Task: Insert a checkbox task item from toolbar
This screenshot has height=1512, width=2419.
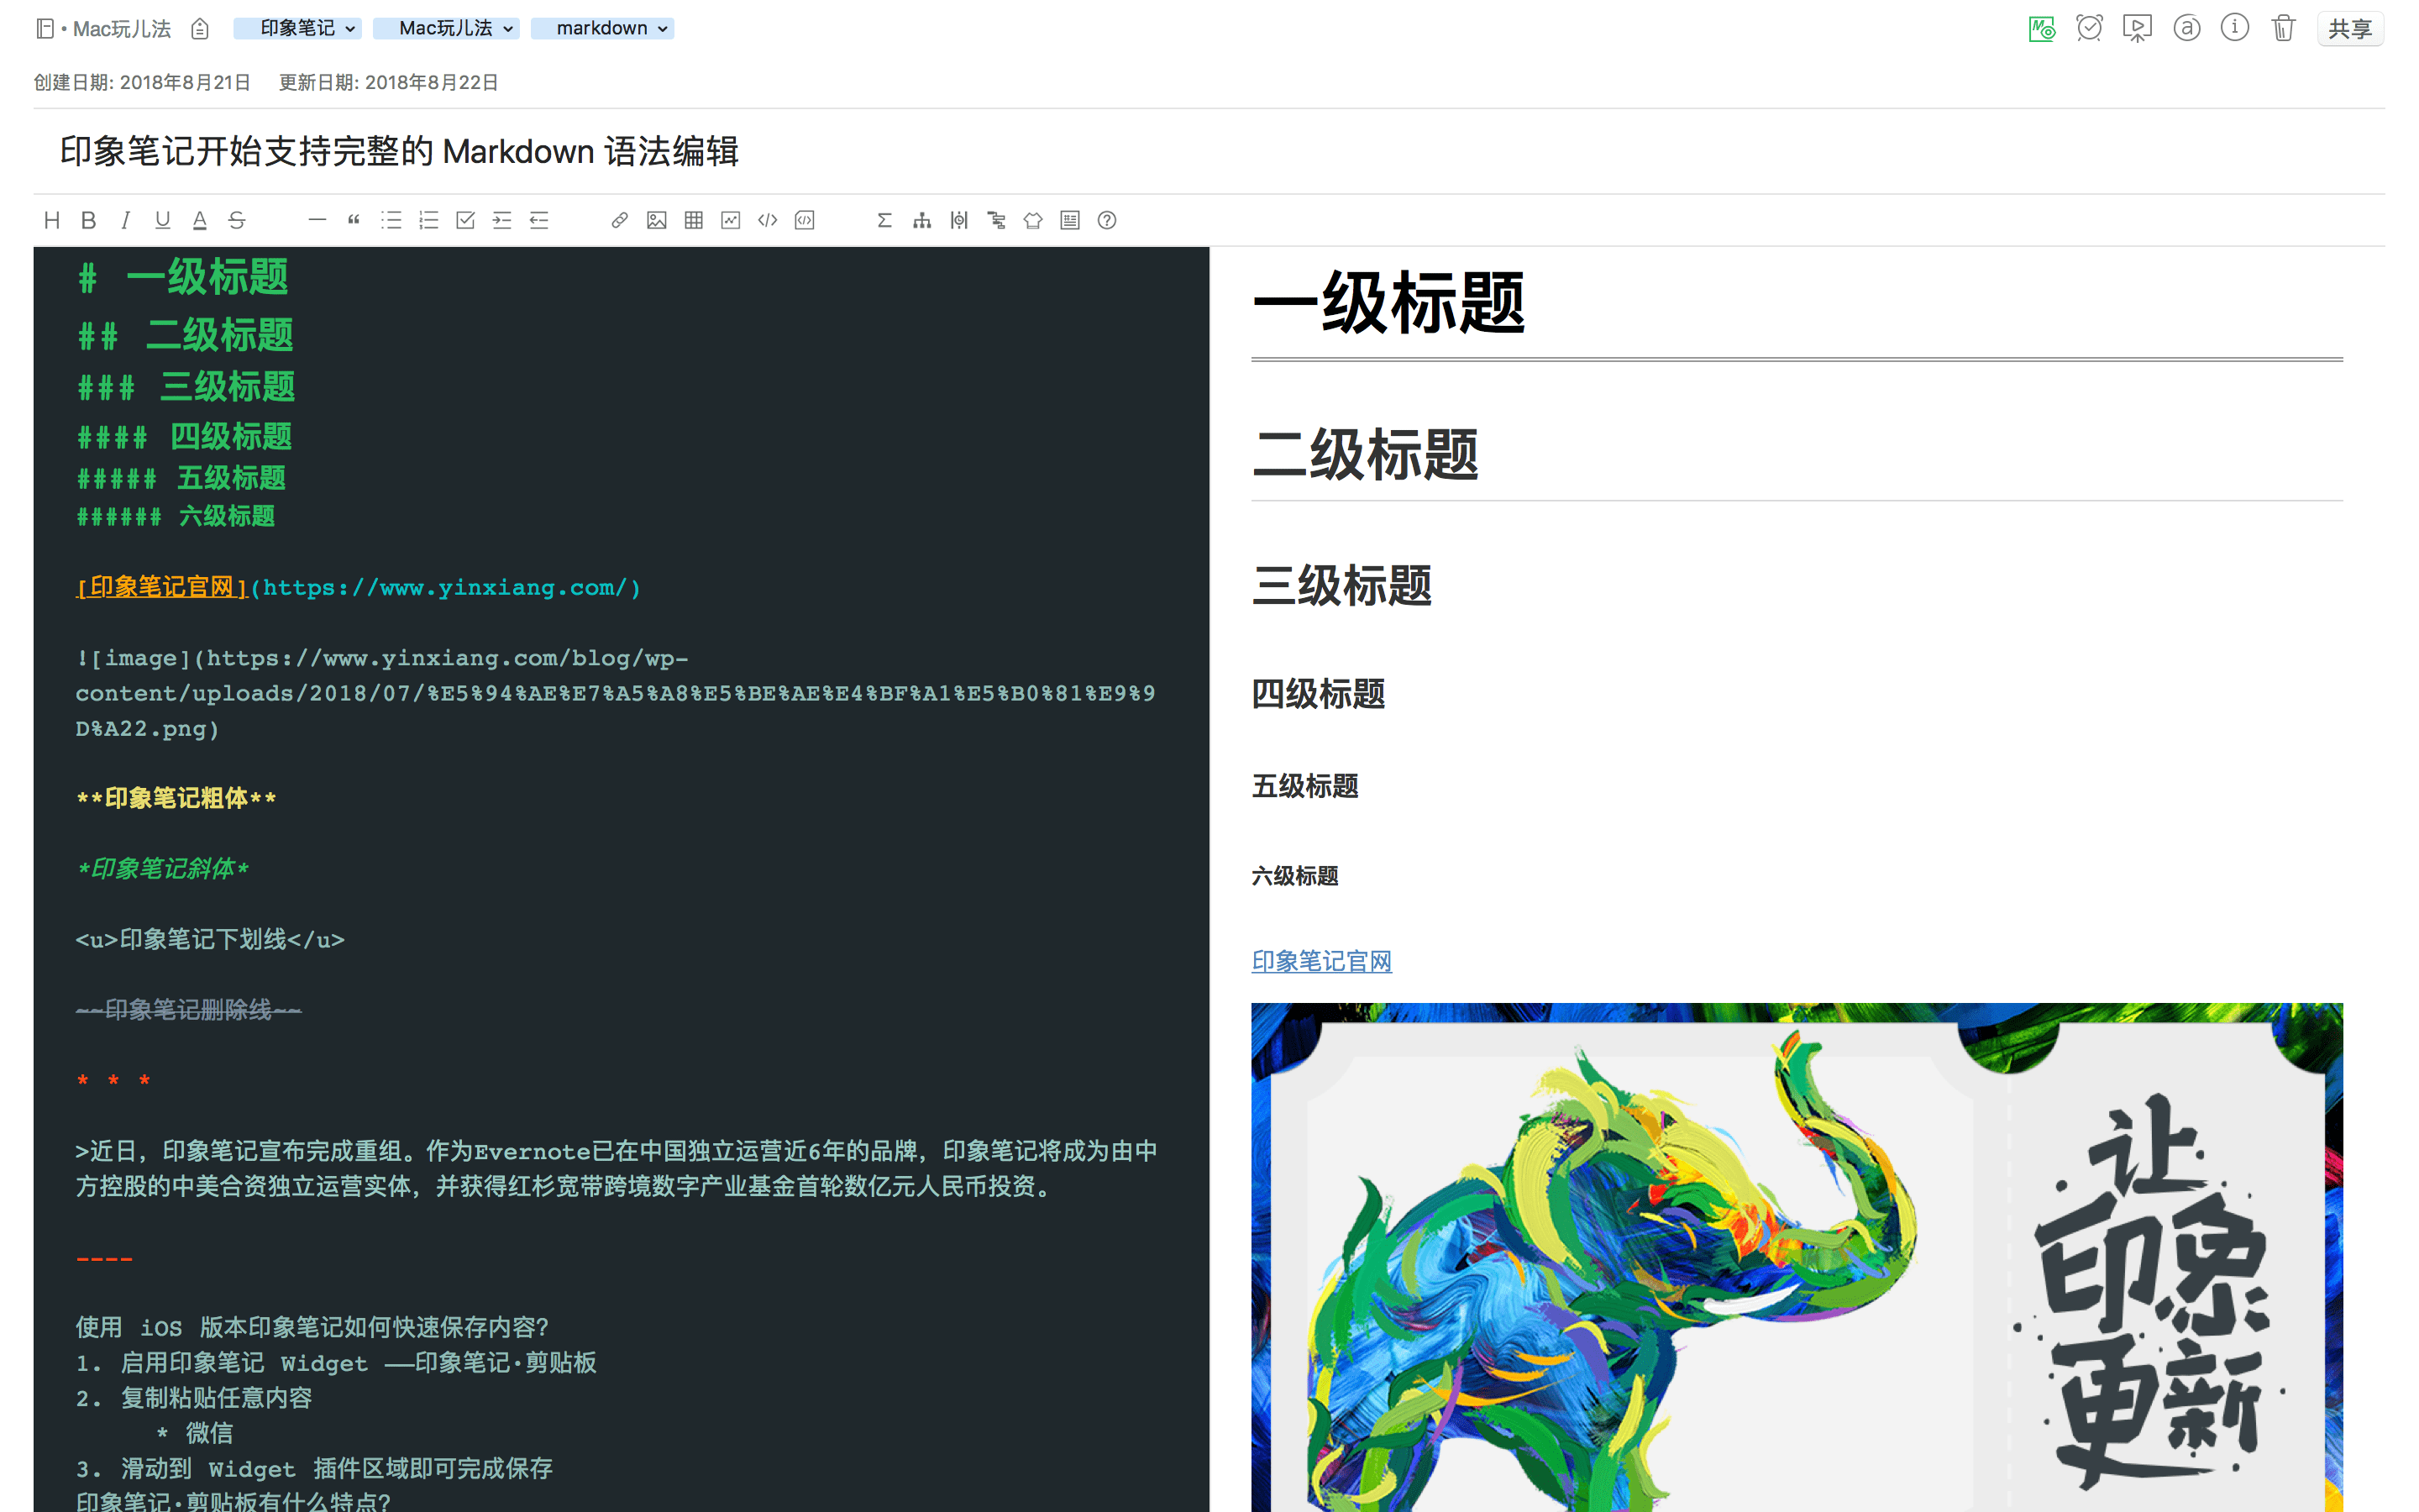Action: point(466,220)
